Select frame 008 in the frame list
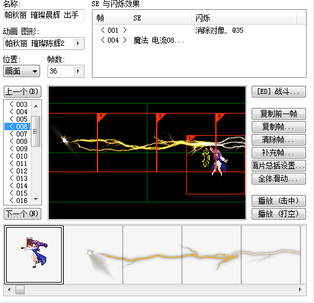The height and width of the screenshot is (303, 314). (x=18, y=141)
